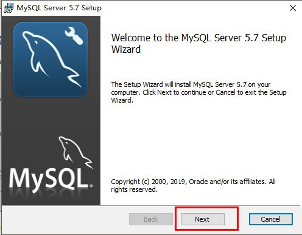Click the blue MySQL dolphin logo tile
The height and width of the screenshot is (235, 302).
tap(51, 60)
